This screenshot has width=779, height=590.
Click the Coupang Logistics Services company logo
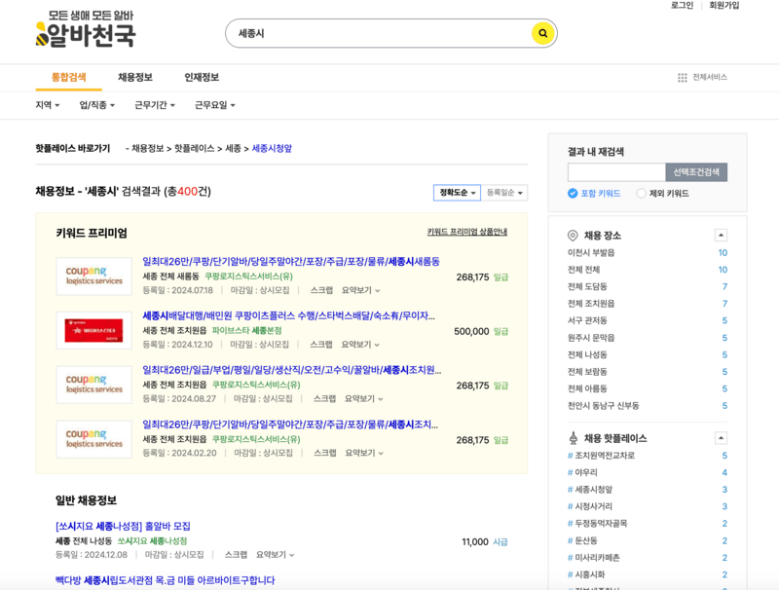click(93, 274)
